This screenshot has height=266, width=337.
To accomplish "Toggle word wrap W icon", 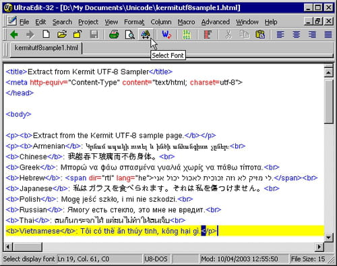I will [x=166, y=34].
